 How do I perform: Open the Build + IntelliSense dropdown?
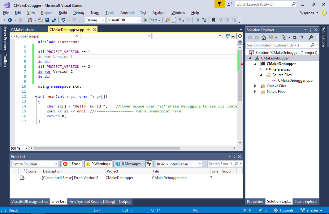pyautogui.click(x=179, y=164)
